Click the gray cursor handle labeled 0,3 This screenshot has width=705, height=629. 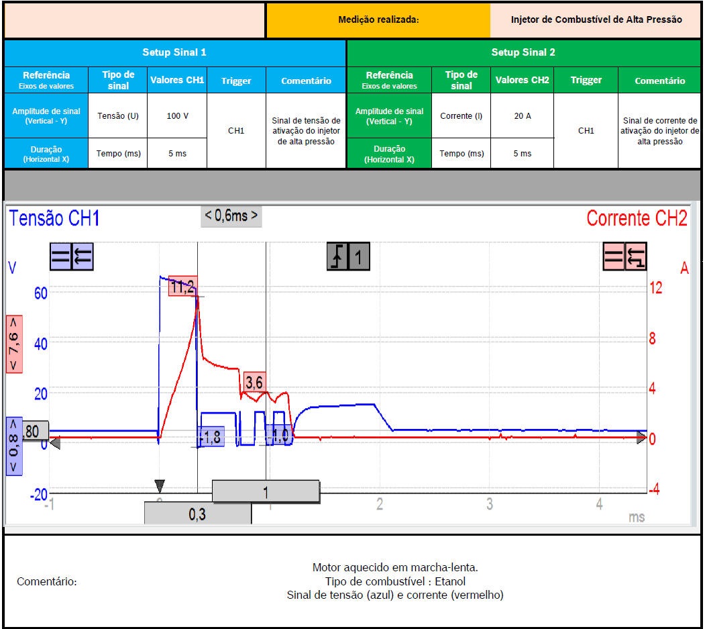pyautogui.click(x=197, y=514)
